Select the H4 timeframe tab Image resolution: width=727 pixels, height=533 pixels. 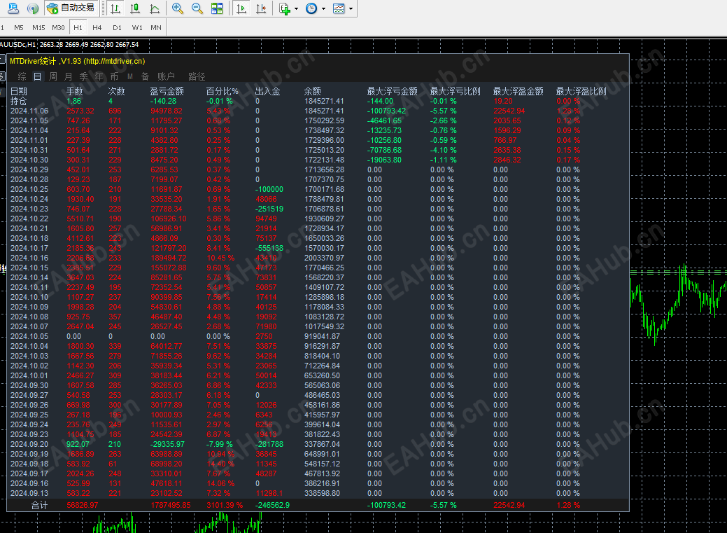click(97, 27)
